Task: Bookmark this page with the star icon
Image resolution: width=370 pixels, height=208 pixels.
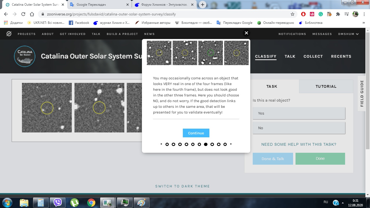Action: coord(293,14)
